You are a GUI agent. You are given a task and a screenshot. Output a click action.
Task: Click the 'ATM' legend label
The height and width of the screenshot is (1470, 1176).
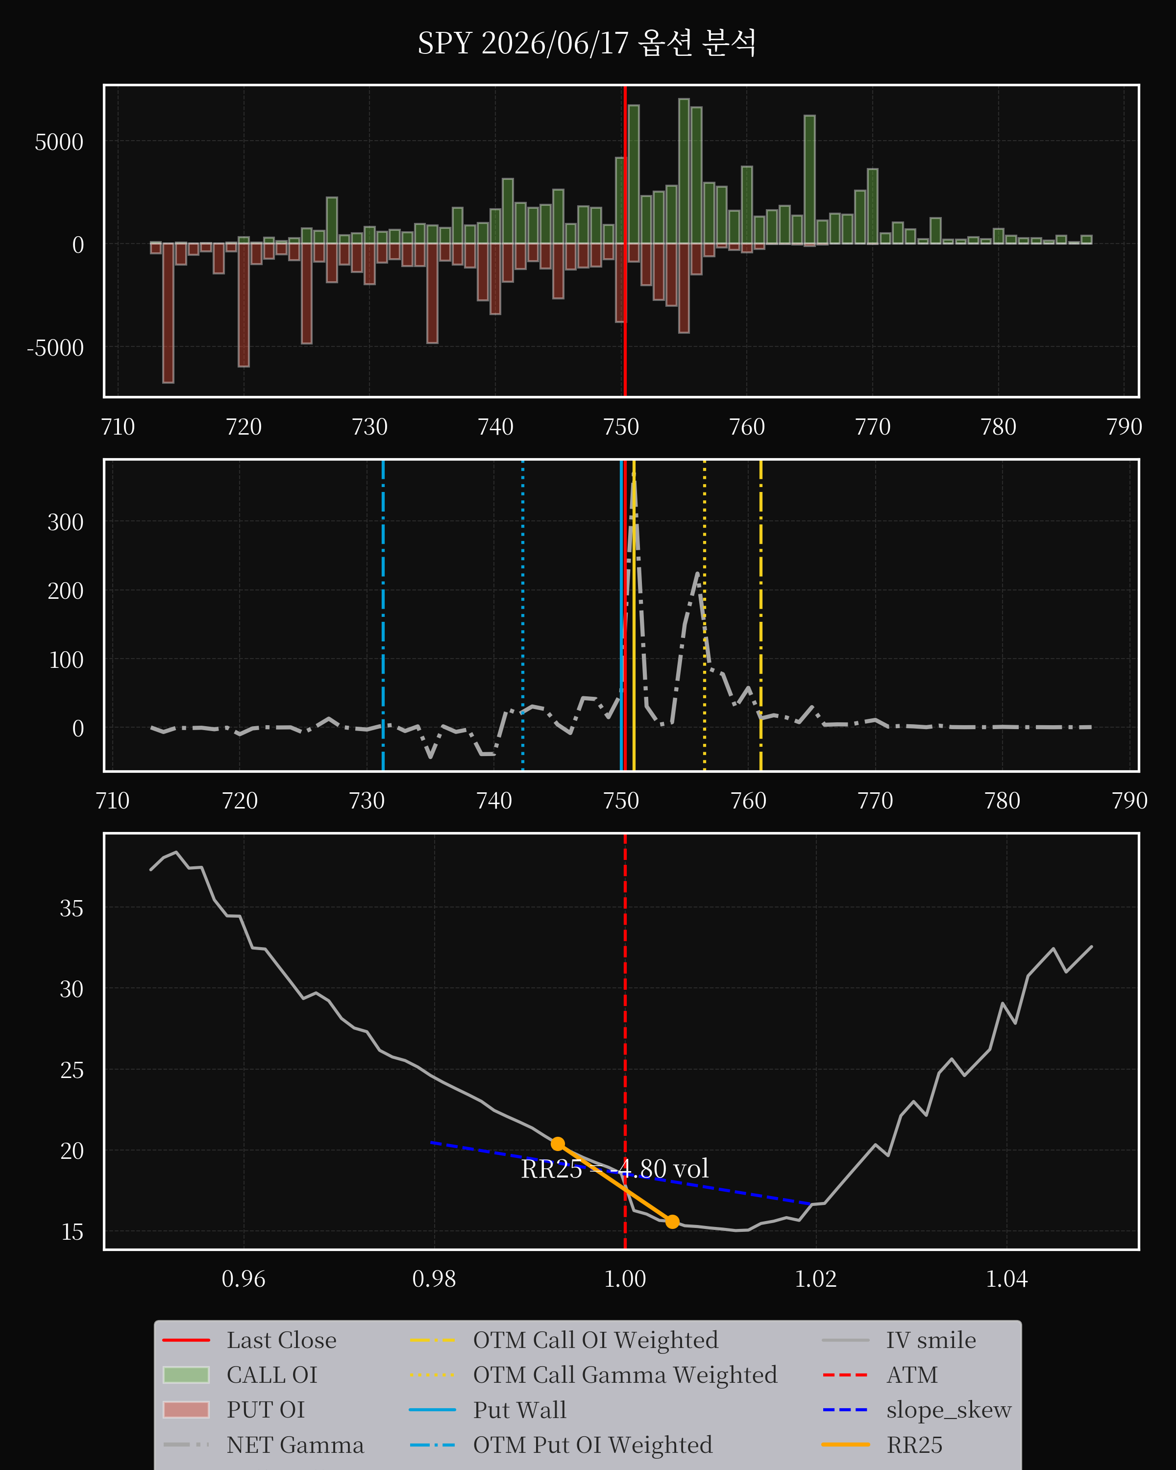(912, 1375)
